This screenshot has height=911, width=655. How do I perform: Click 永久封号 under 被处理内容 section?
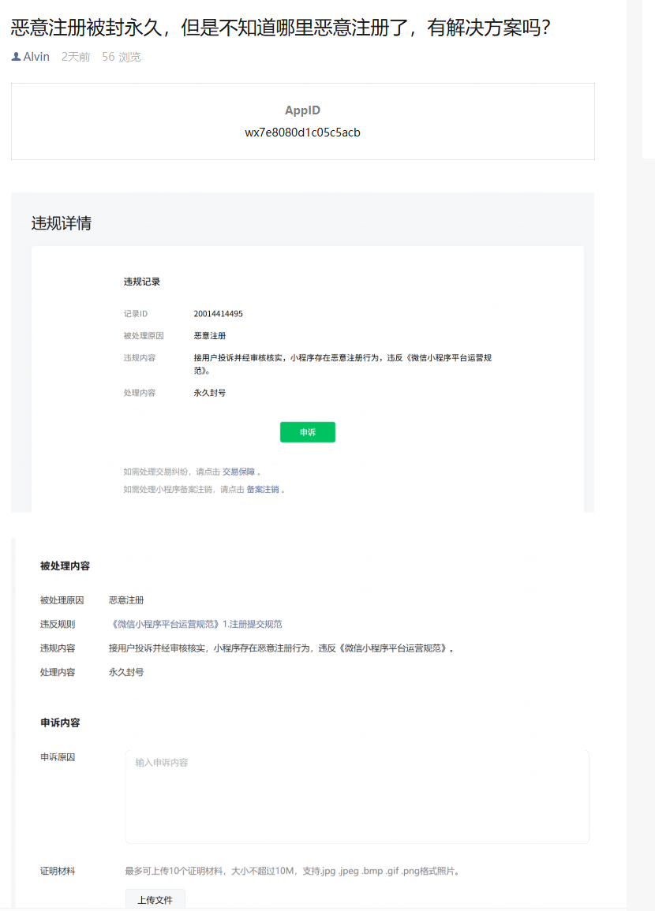pos(126,672)
